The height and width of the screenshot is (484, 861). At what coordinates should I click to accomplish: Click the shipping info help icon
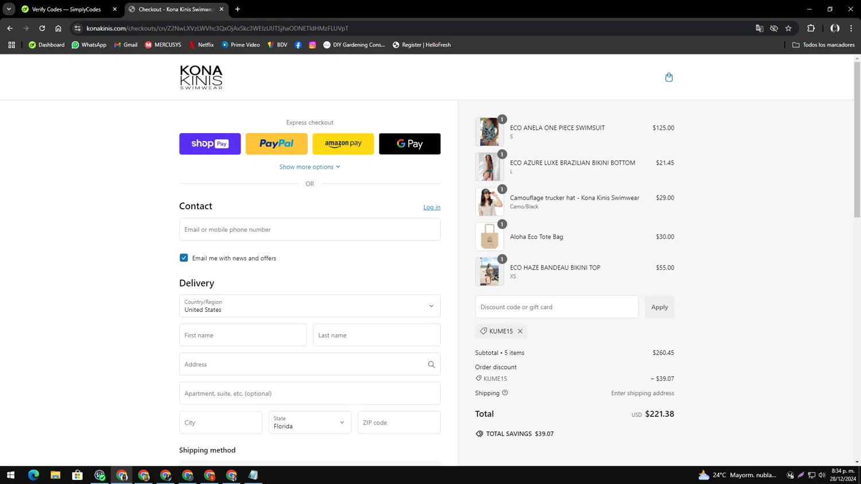[505, 393]
